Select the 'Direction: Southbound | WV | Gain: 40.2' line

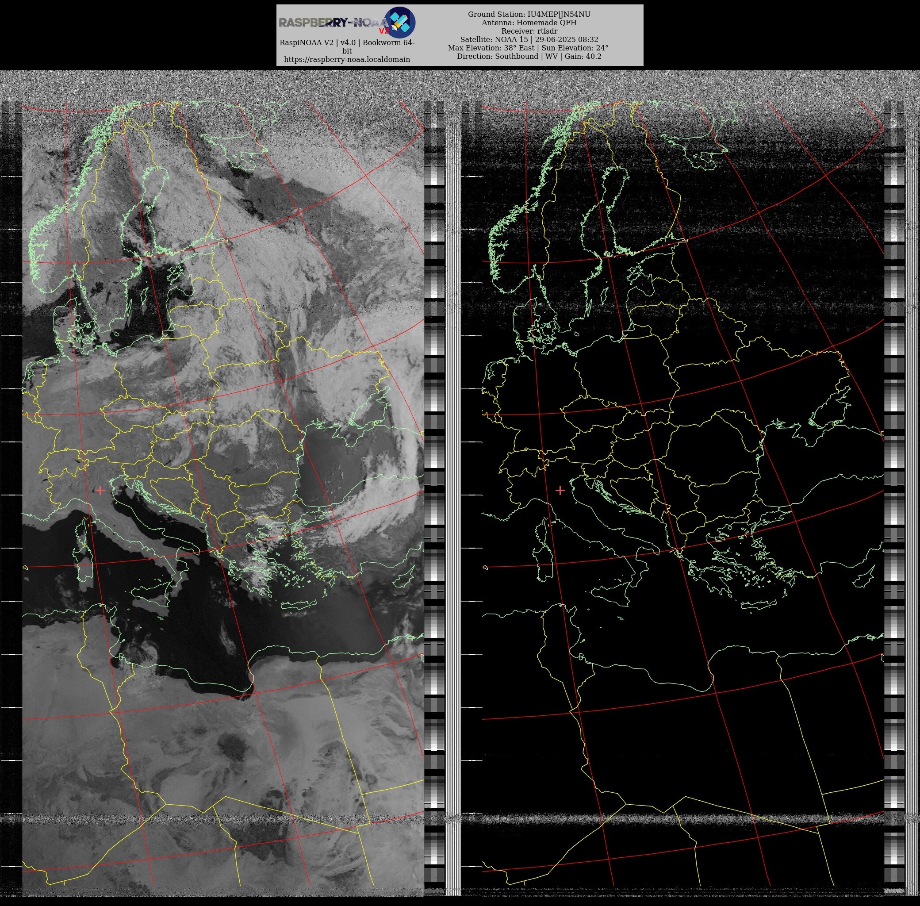coord(529,56)
